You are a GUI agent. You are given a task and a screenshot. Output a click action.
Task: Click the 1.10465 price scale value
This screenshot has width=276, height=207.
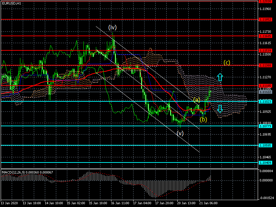coord(265,157)
